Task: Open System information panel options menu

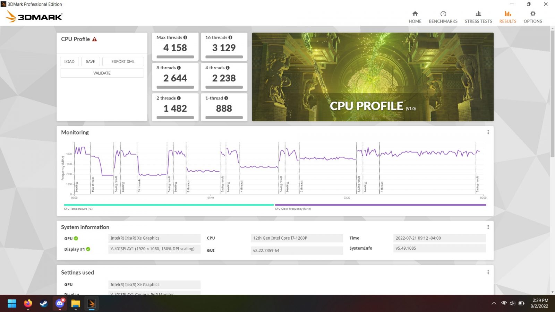Action: [488, 227]
